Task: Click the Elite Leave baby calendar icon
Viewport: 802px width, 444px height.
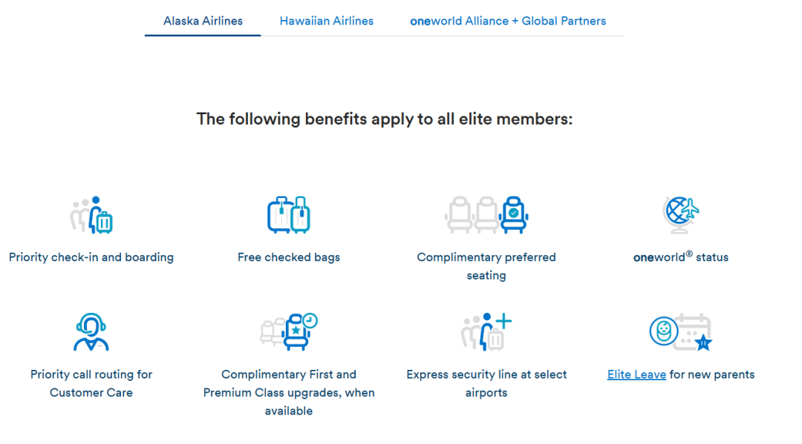Action: [x=681, y=331]
